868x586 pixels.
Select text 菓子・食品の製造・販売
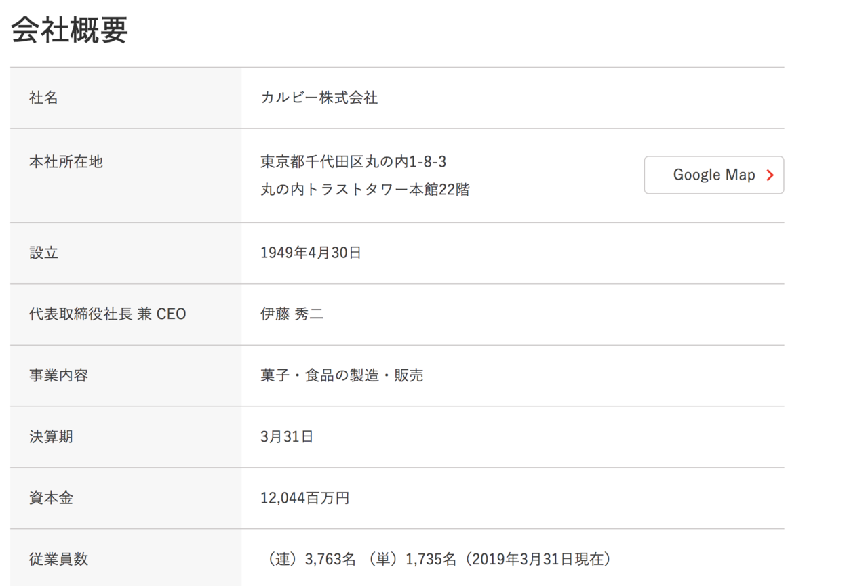point(342,375)
